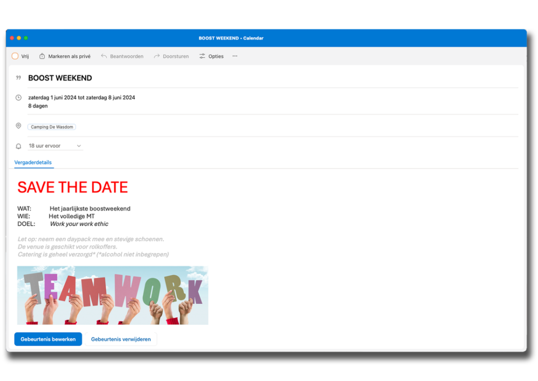
Task: Toggle Markeren als privé lock
Action: tap(42, 56)
